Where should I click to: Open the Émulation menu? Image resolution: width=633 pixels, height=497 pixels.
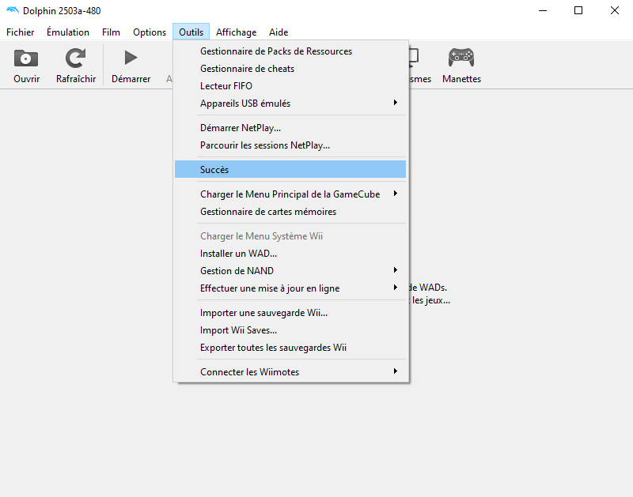tap(67, 32)
